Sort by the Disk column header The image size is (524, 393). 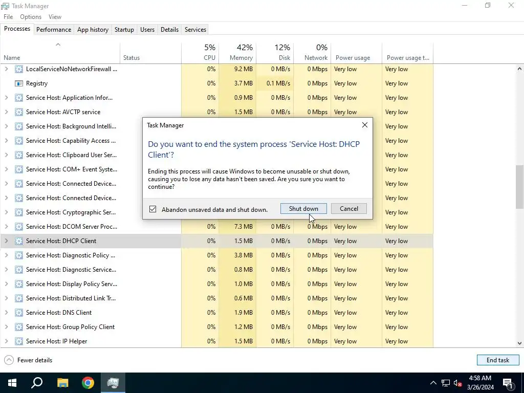click(275, 53)
